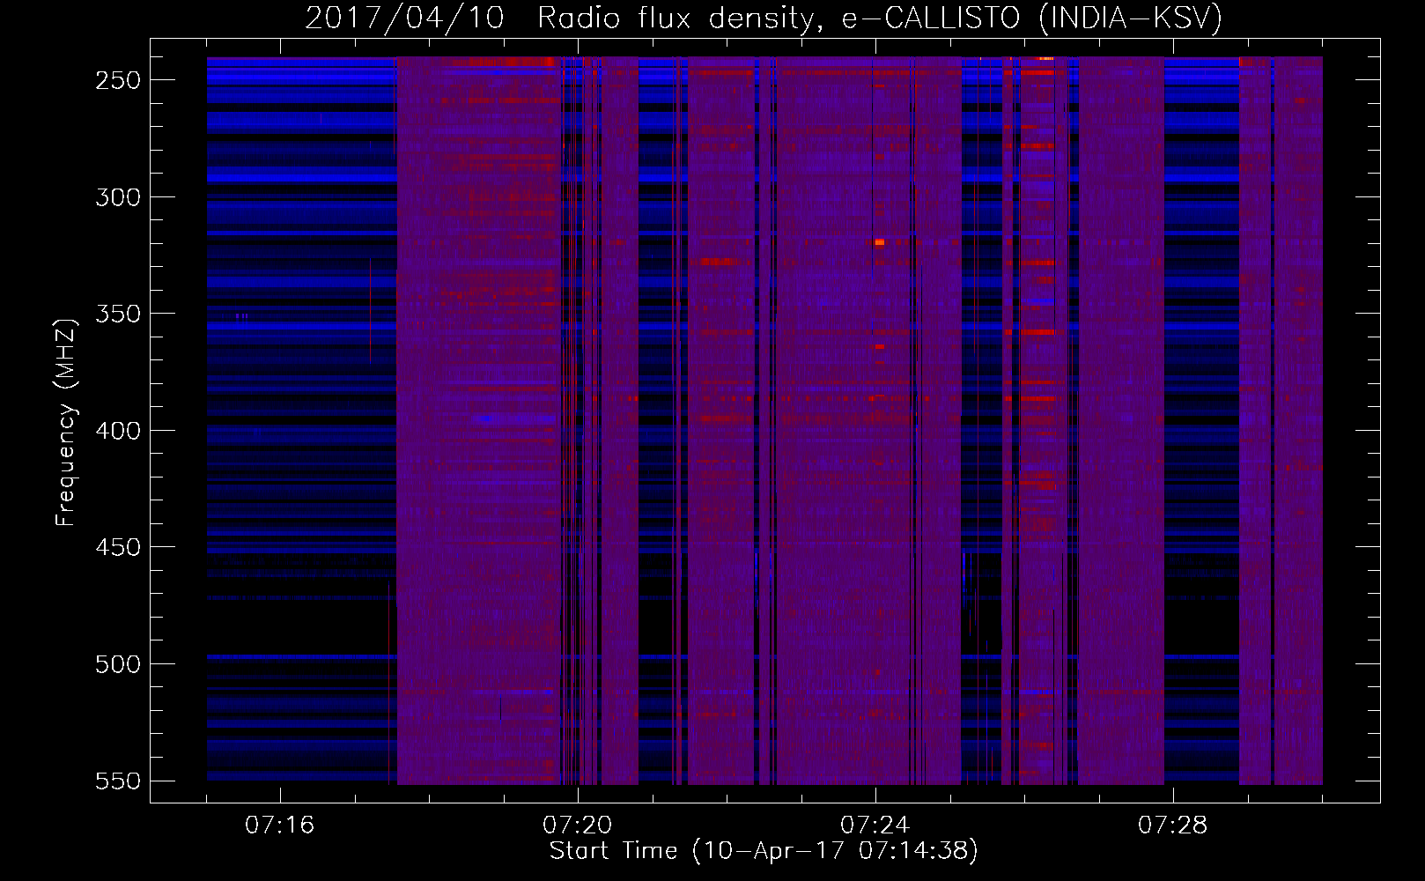The image size is (1425, 881).
Task: Click the 550 frequency tick label
Action: pos(118,781)
